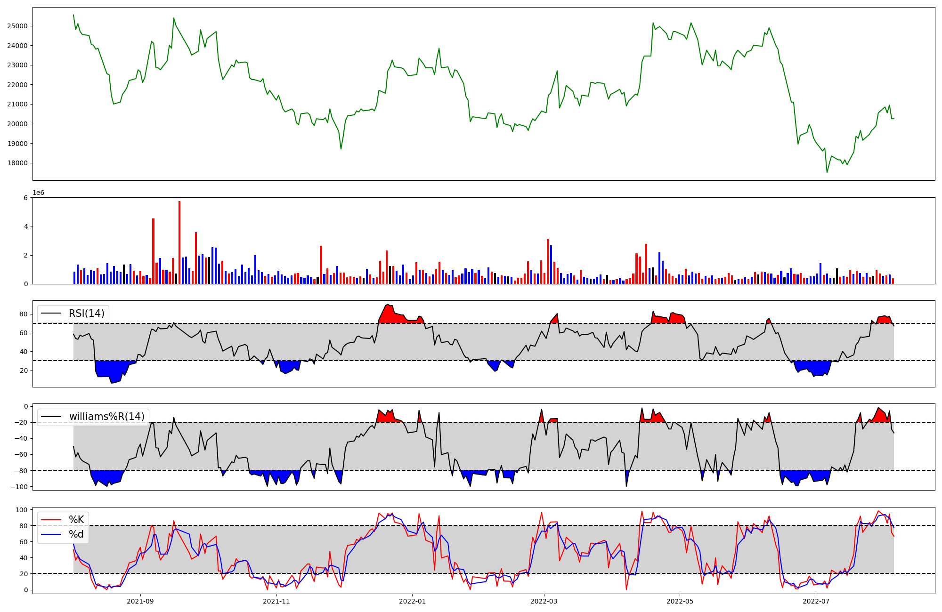Click the 2021-09 x-axis date label
Viewport: 942px width, 612px height.
tap(140, 601)
